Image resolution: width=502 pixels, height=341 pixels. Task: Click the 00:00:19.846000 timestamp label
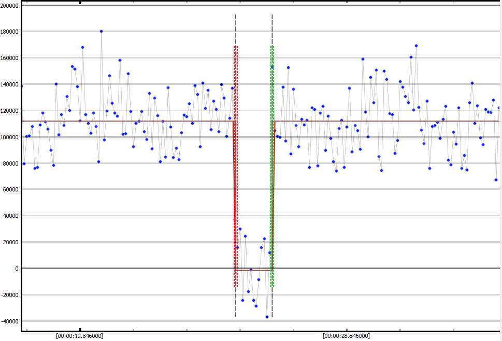pyautogui.click(x=79, y=336)
